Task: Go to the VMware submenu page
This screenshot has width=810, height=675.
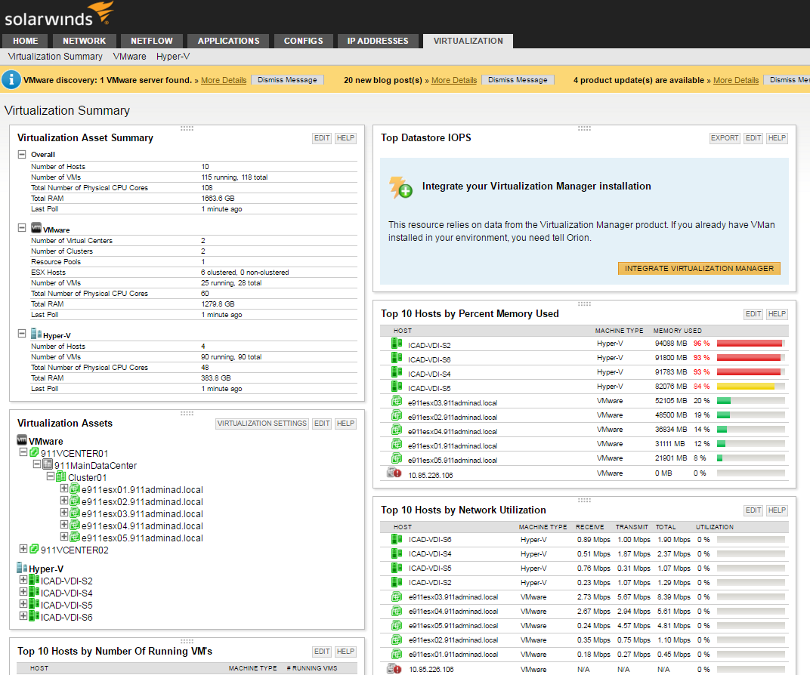Action: (x=130, y=56)
